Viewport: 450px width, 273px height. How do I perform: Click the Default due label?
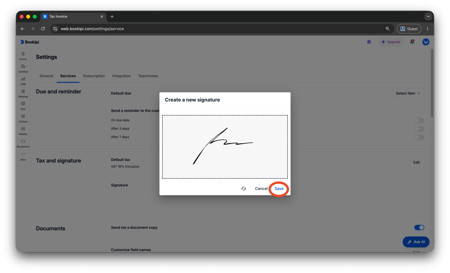click(x=121, y=93)
